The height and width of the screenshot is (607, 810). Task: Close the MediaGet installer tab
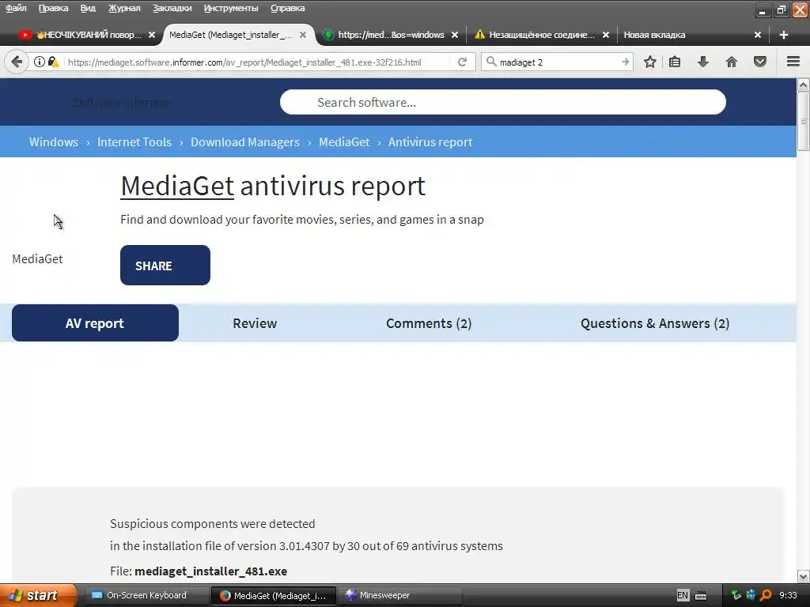[x=303, y=35]
